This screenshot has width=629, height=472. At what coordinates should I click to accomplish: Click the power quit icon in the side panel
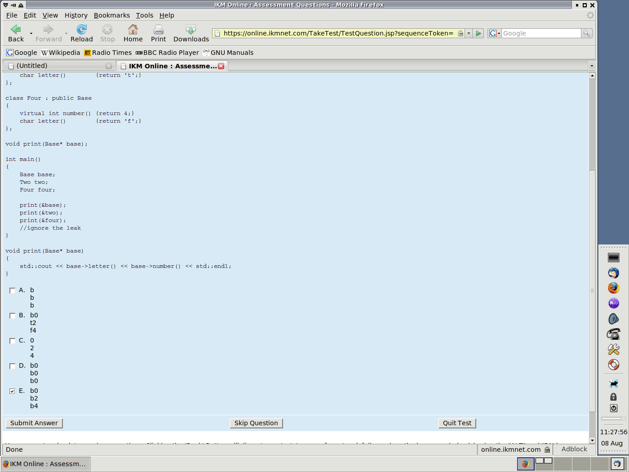(x=614, y=408)
